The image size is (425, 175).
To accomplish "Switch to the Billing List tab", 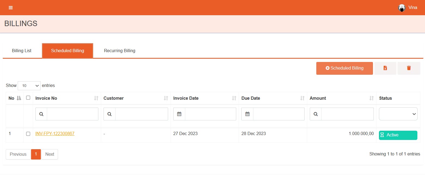I will click(x=22, y=51).
